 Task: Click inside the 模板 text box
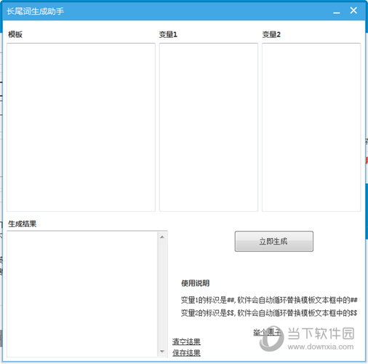(81, 127)
